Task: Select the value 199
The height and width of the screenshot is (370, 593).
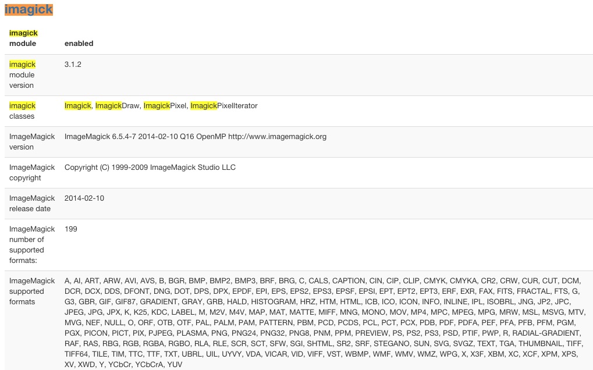Action: coord(71,229)
